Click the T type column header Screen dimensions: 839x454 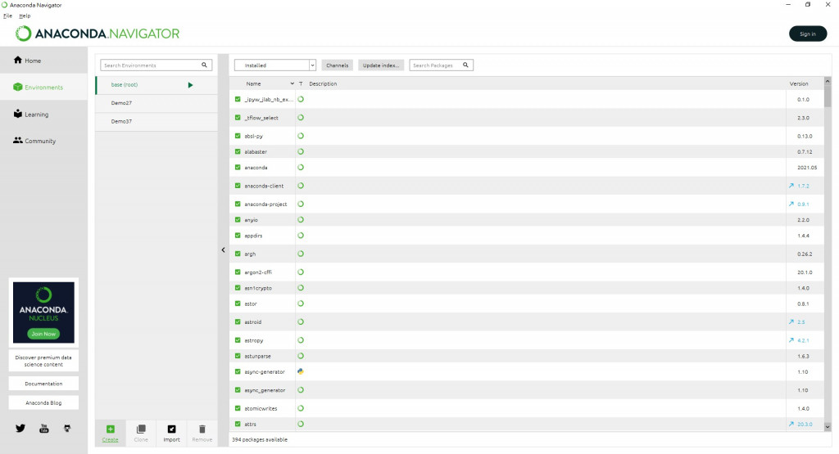(301, 84)
